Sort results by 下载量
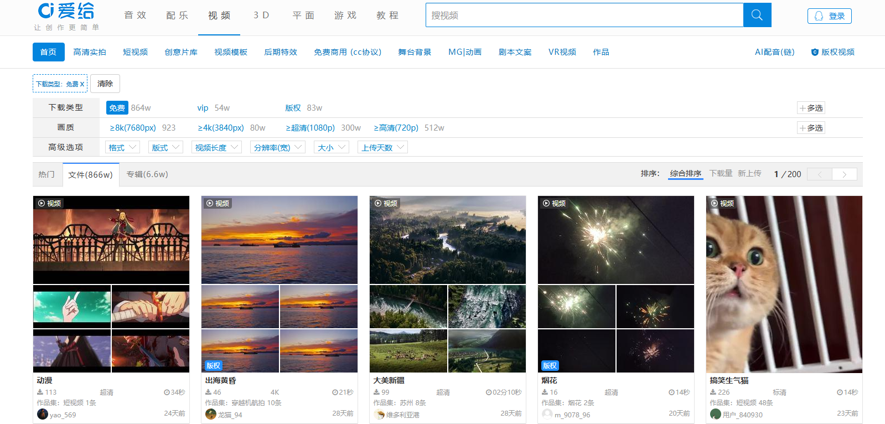 (721, 173)
